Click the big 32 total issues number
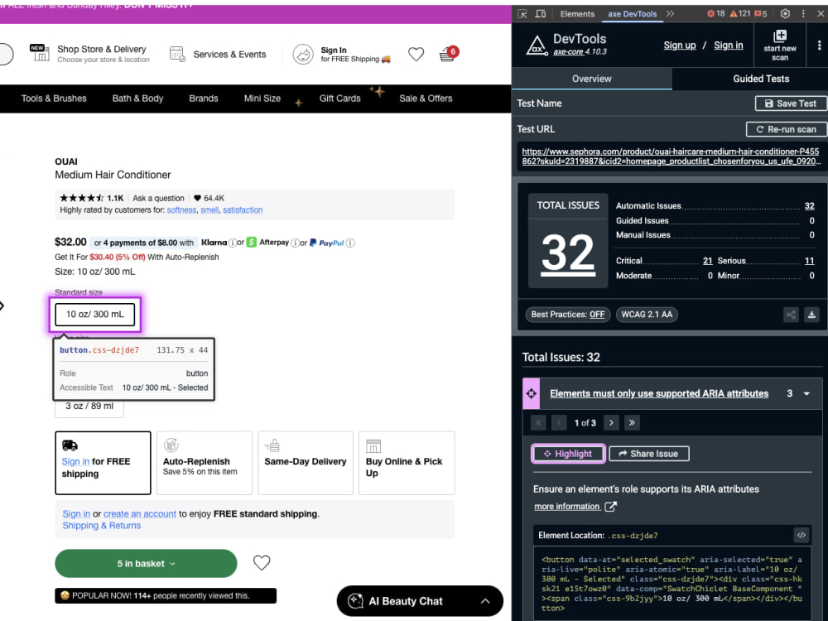This screenshot has height=621, width=828. coord(568,254)
